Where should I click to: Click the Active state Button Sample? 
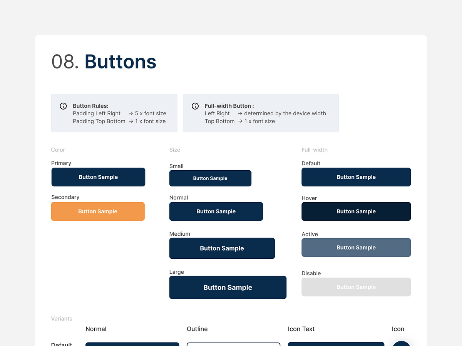(356, 248)
